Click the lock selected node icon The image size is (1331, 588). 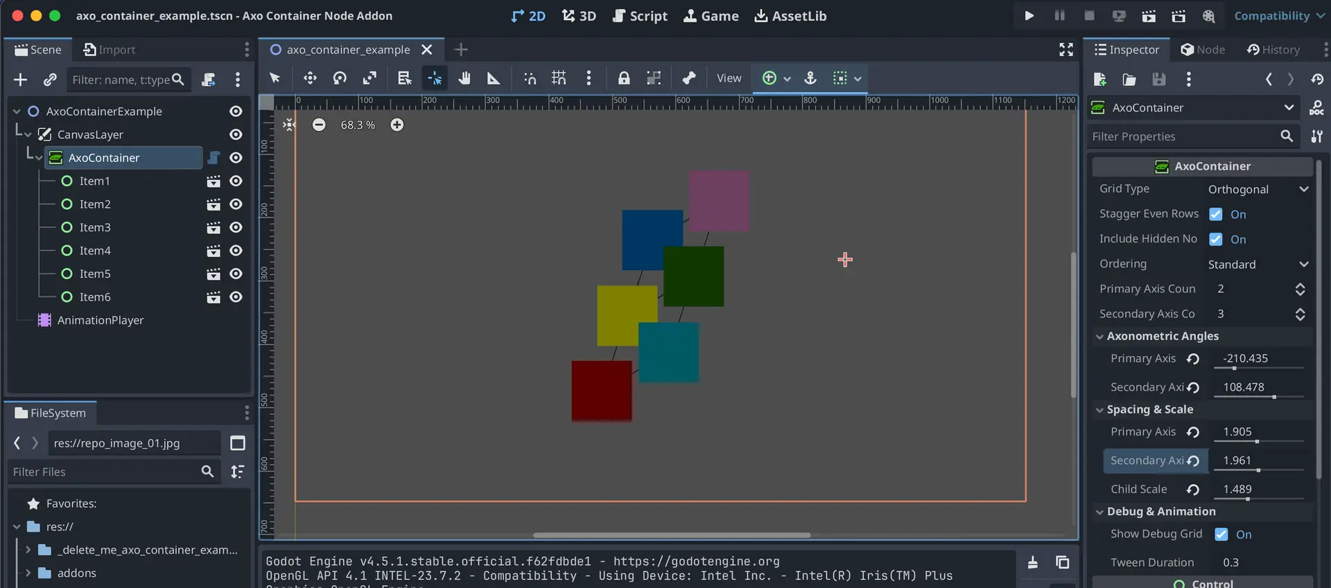[624, 78]
